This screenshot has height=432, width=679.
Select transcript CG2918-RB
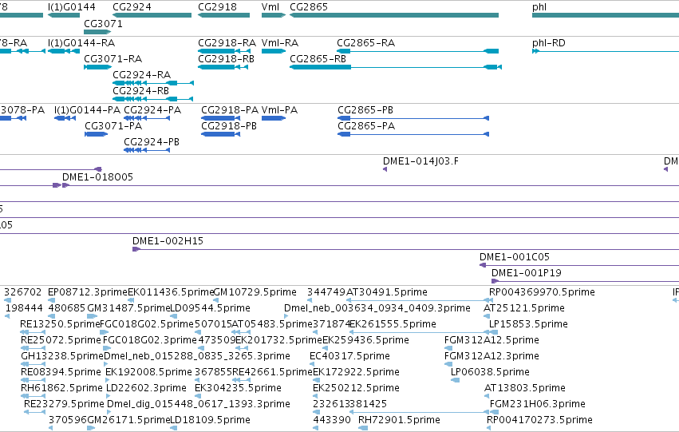pos(223,67)
